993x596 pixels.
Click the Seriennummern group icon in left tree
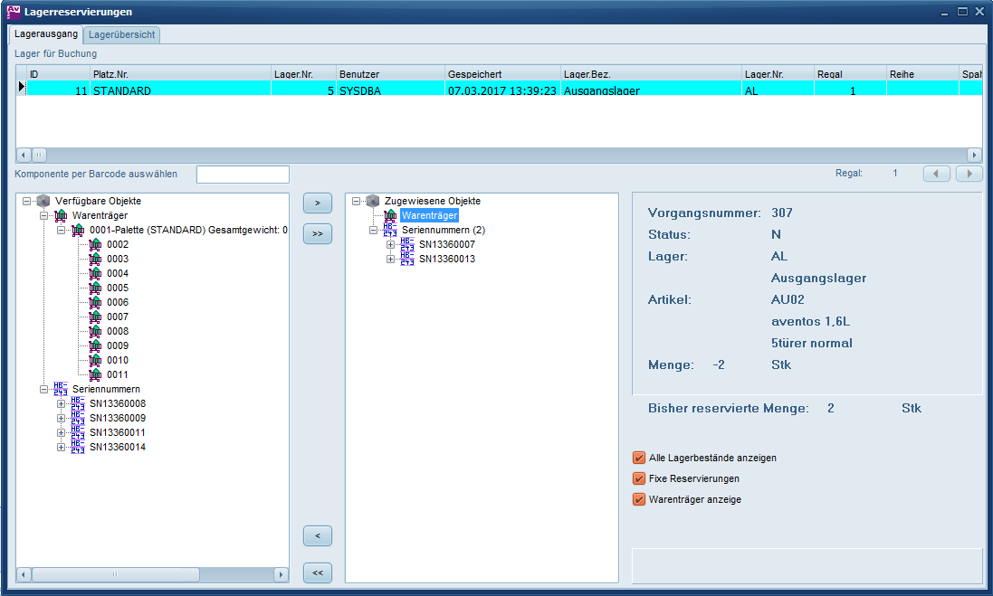click(x=61, y=389)
